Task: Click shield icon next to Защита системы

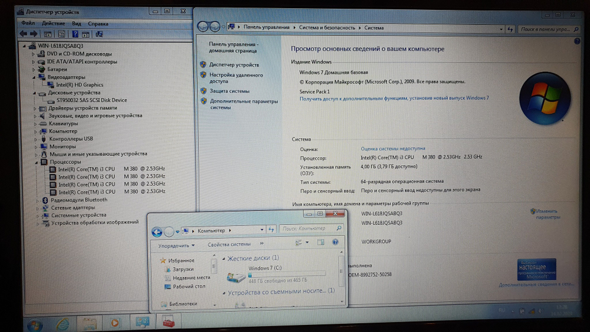Action: 204,91
